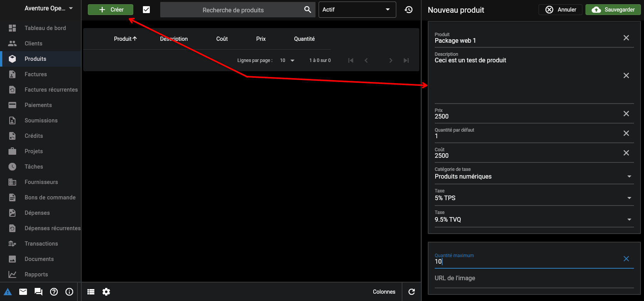Click the info circle icon
The height and width of the screenshot is (301, 644).
coord(69,292)
